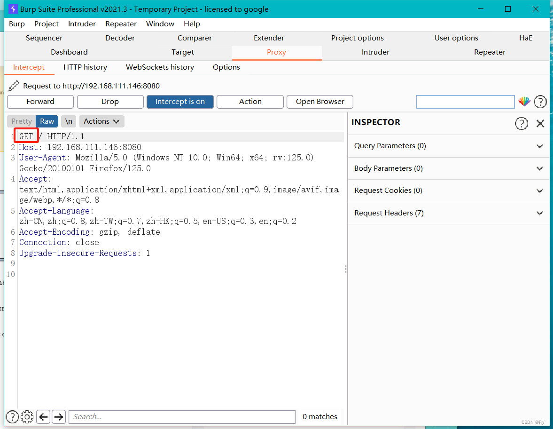Viewport: 553px width, 429px height.
Task: Open help icon next to the filter field
Action: point(540,102)
